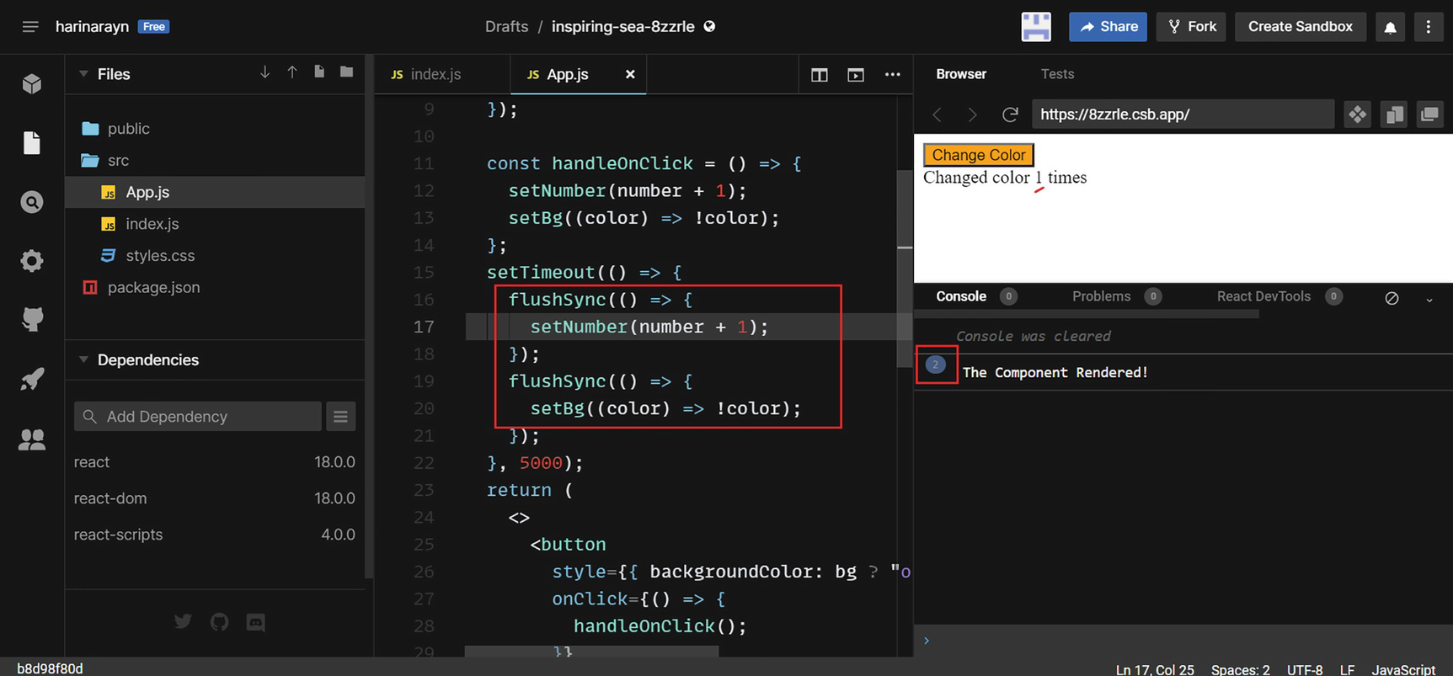Open the Live collaboration people icon
This screenshot has width=1453, height=676.
pos(32,439)
